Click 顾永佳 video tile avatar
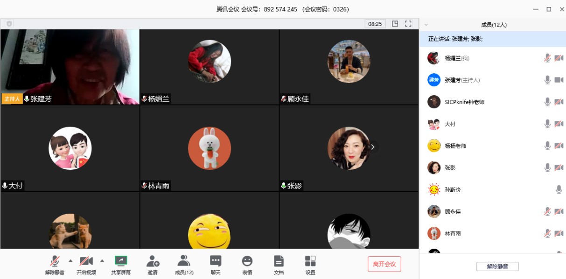This screenshot has height=279, width=566. click(349, 61)
